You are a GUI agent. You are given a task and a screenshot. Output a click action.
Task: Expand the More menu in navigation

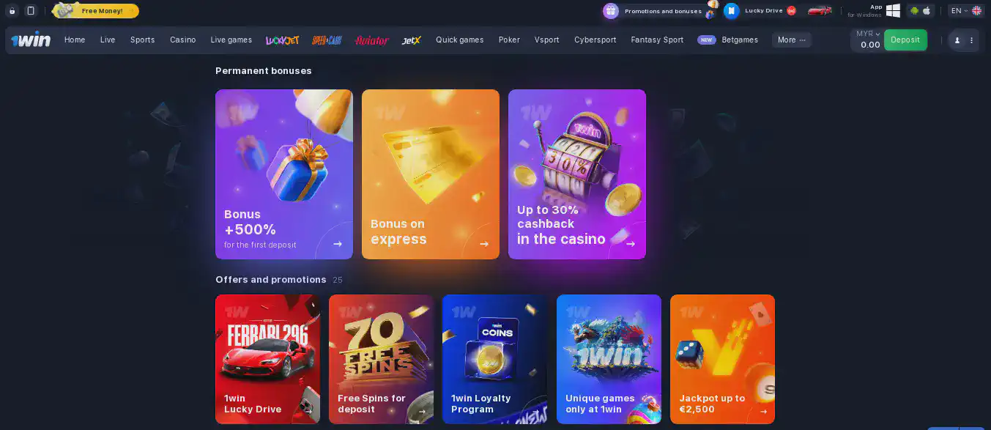[792, 40]
